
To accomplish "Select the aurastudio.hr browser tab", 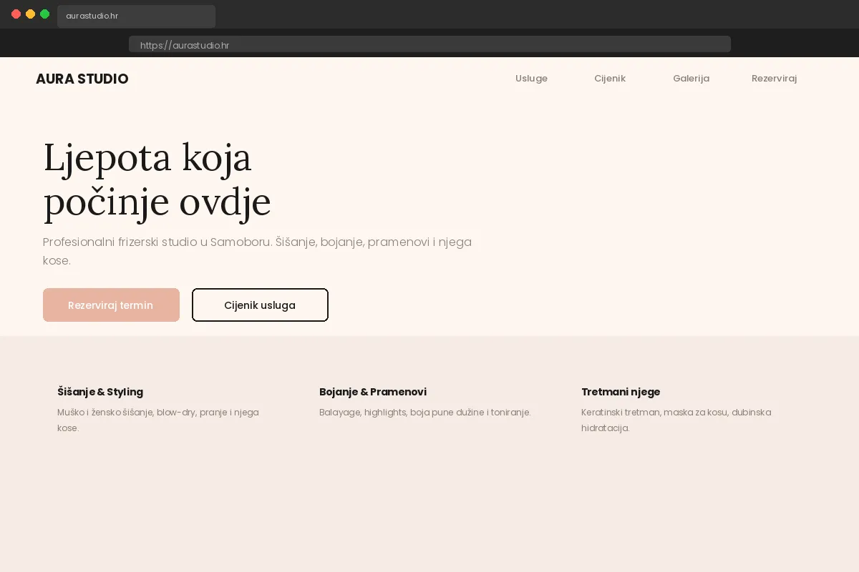I will pos(136,16).
